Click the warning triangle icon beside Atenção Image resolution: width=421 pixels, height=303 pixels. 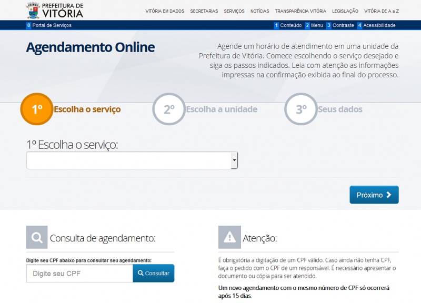(x=229, y=237)
